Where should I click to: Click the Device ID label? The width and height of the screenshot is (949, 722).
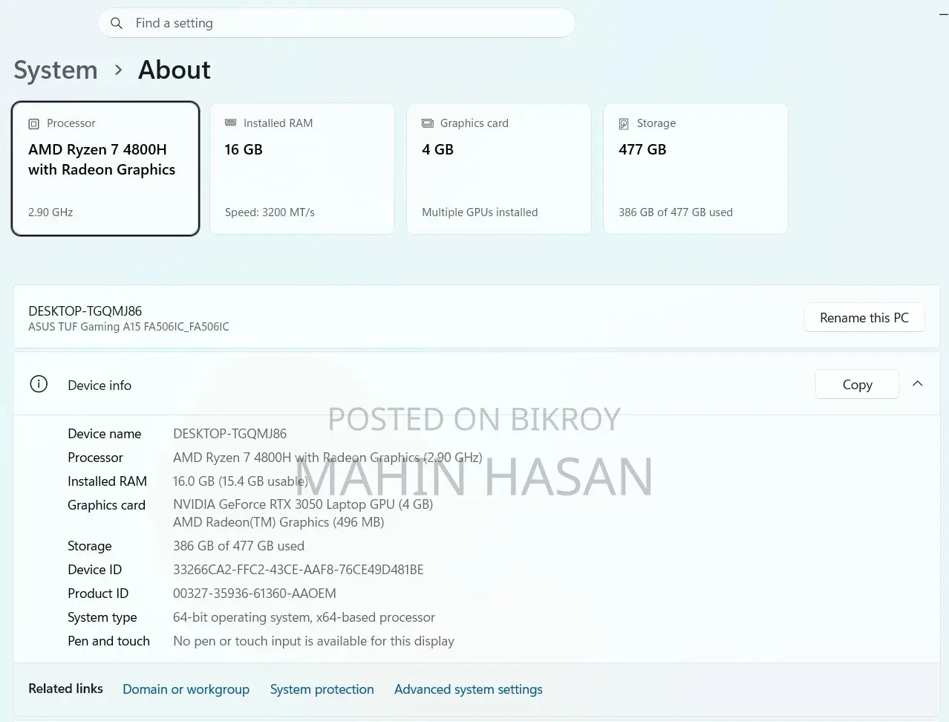pos(94,570)
